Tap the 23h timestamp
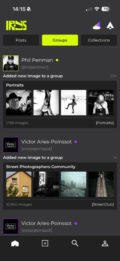 pyautogui.click(x=113, y=76)
